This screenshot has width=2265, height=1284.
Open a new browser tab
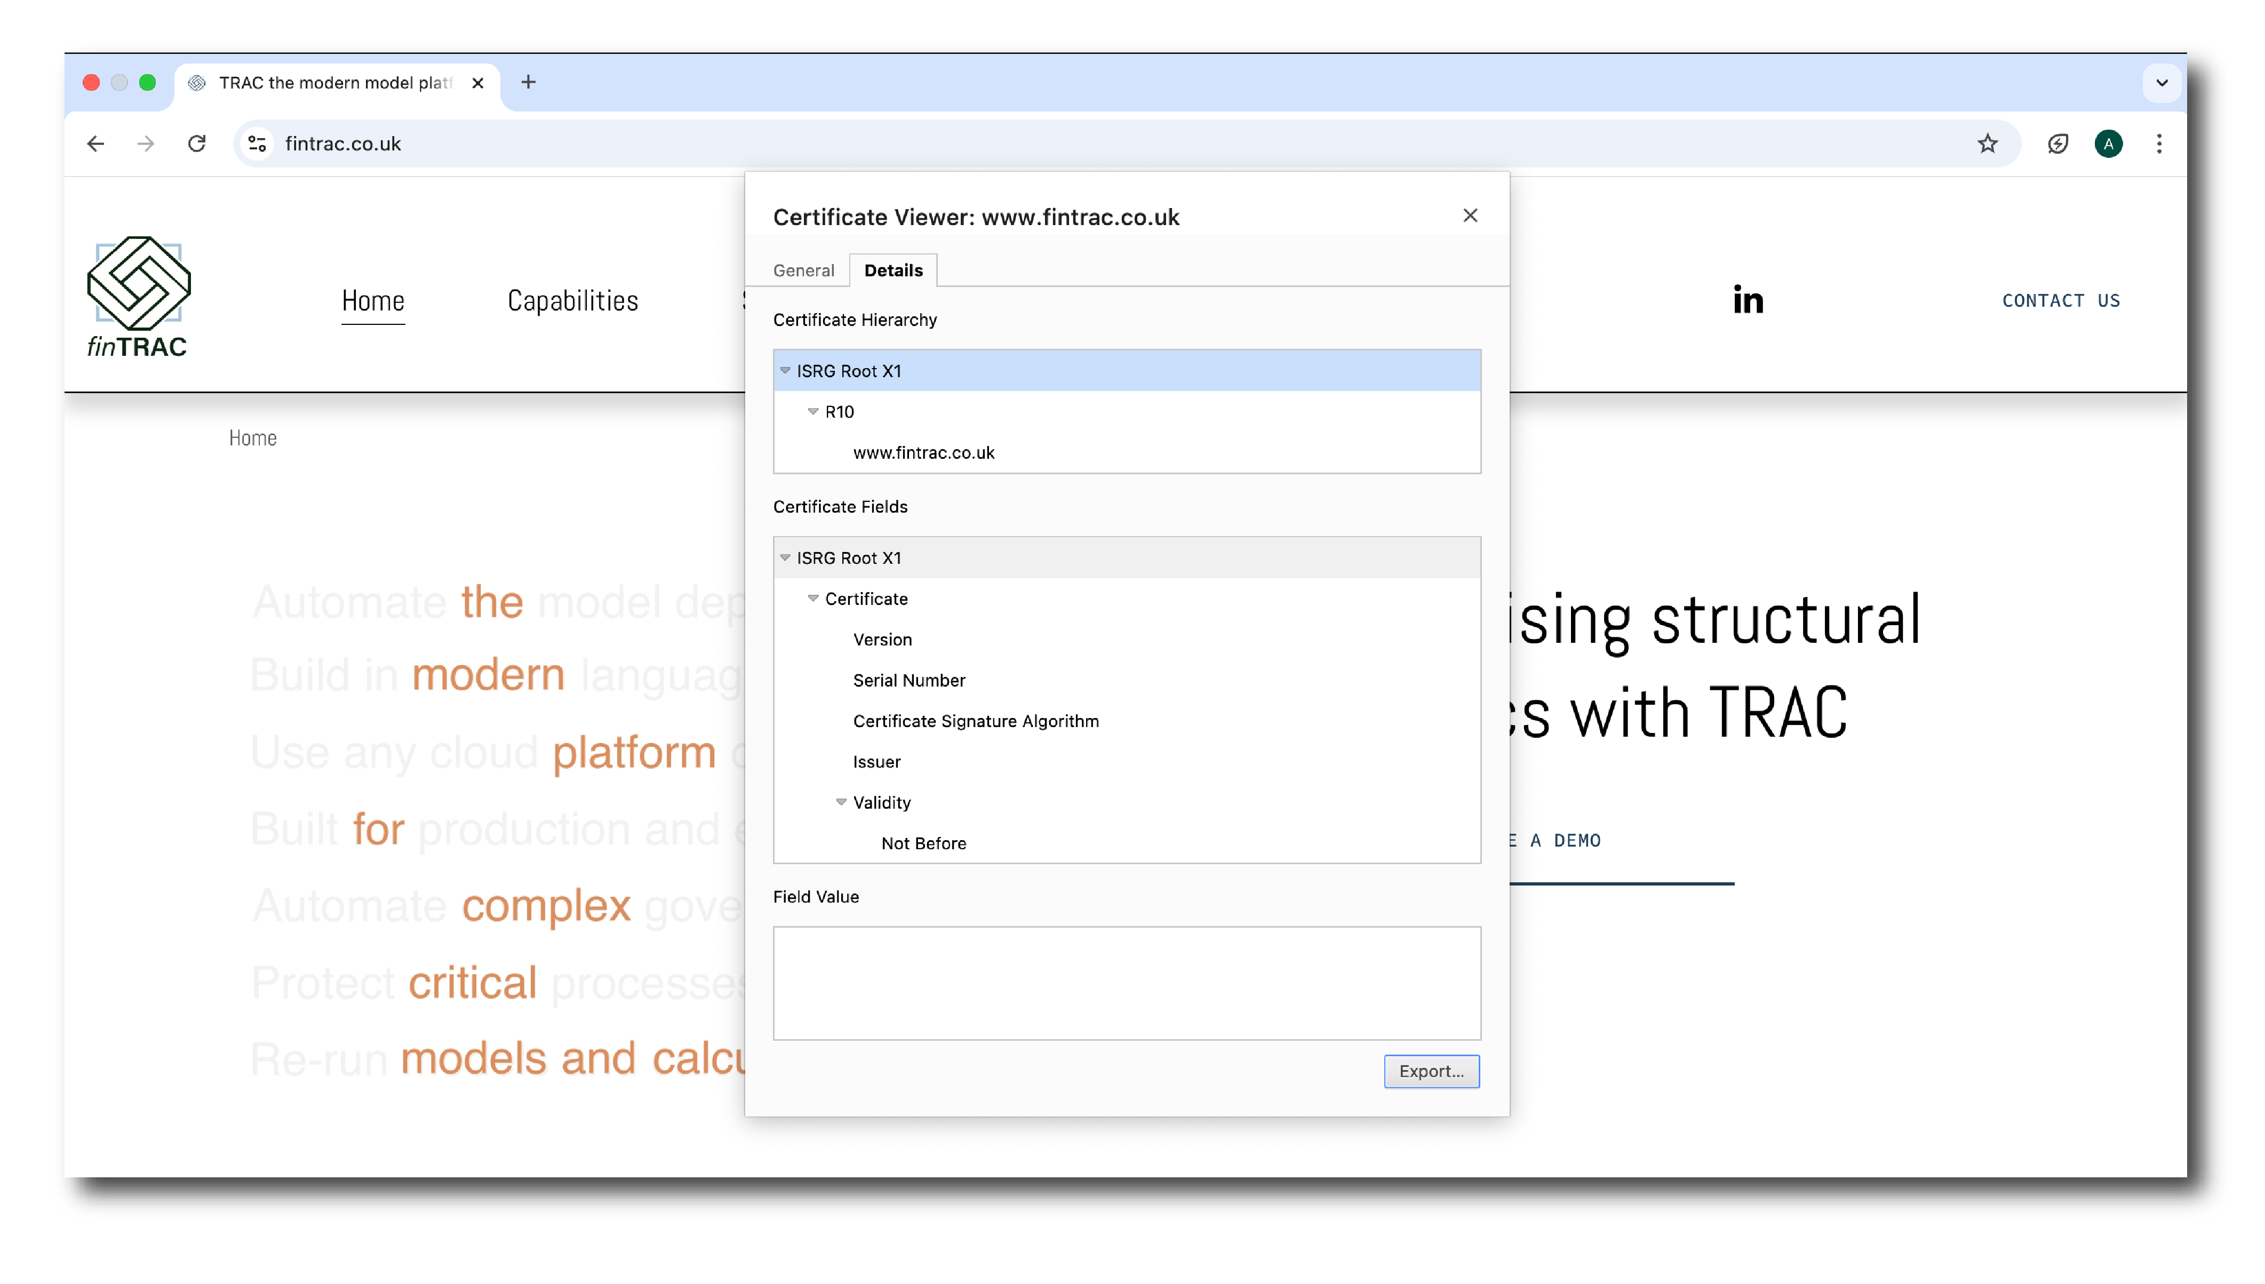point(528,83)
